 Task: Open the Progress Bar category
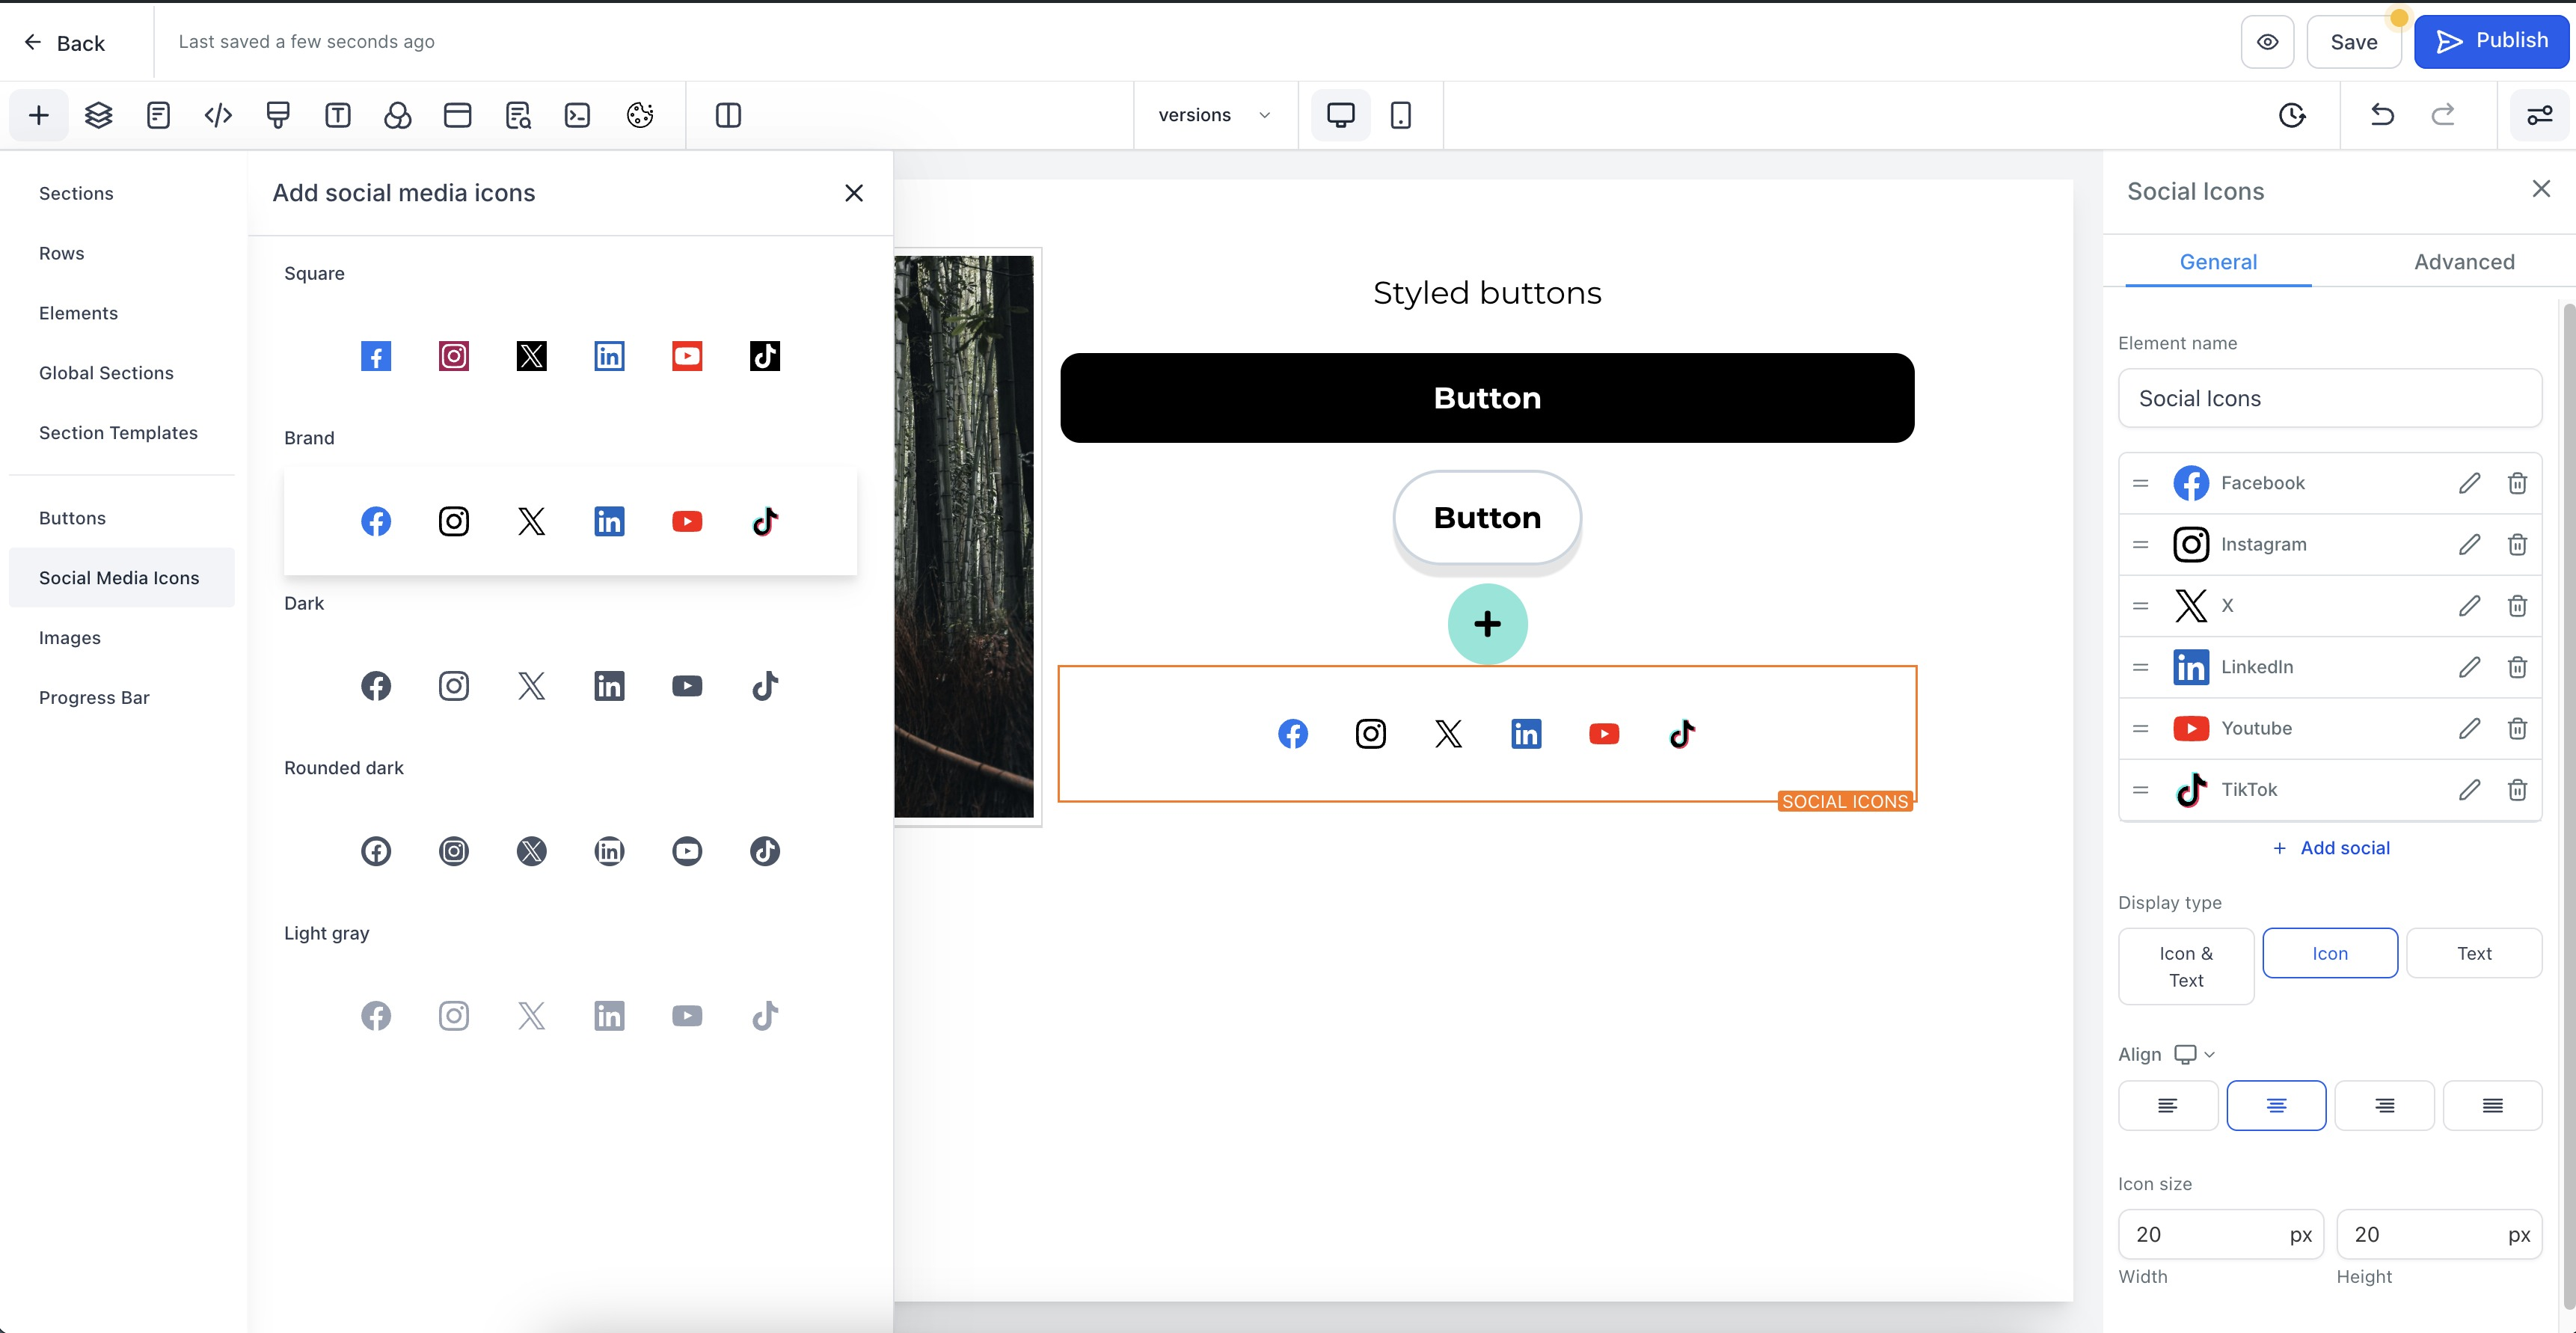click(x=94, y=697)
